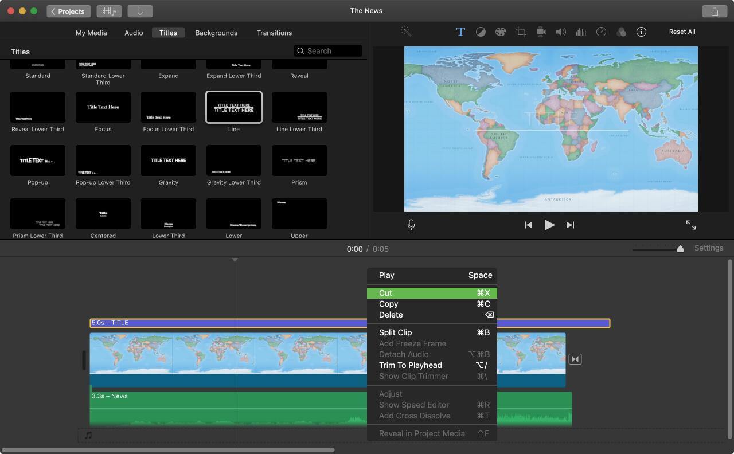Click the voiceover microphone icon
Viewport: 734px width, 454px height.
click(x=411, y=225)
